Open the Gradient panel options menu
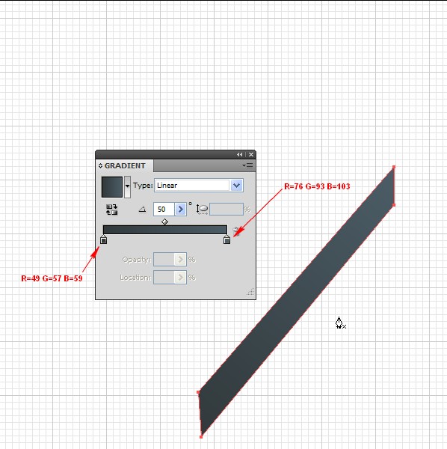Image resolution: width=447 pixels, height=449 pixels. coord(247,166)
